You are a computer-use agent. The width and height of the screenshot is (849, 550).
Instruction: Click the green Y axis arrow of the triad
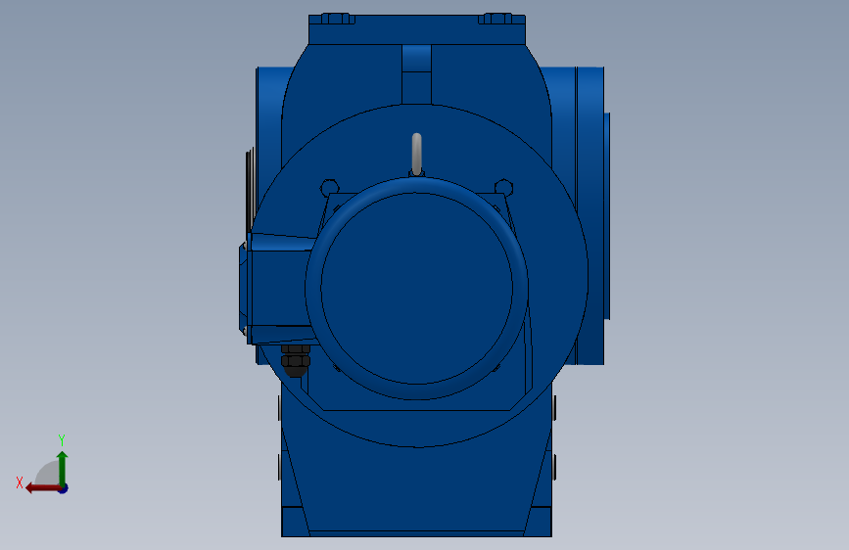tap(63, 468)
